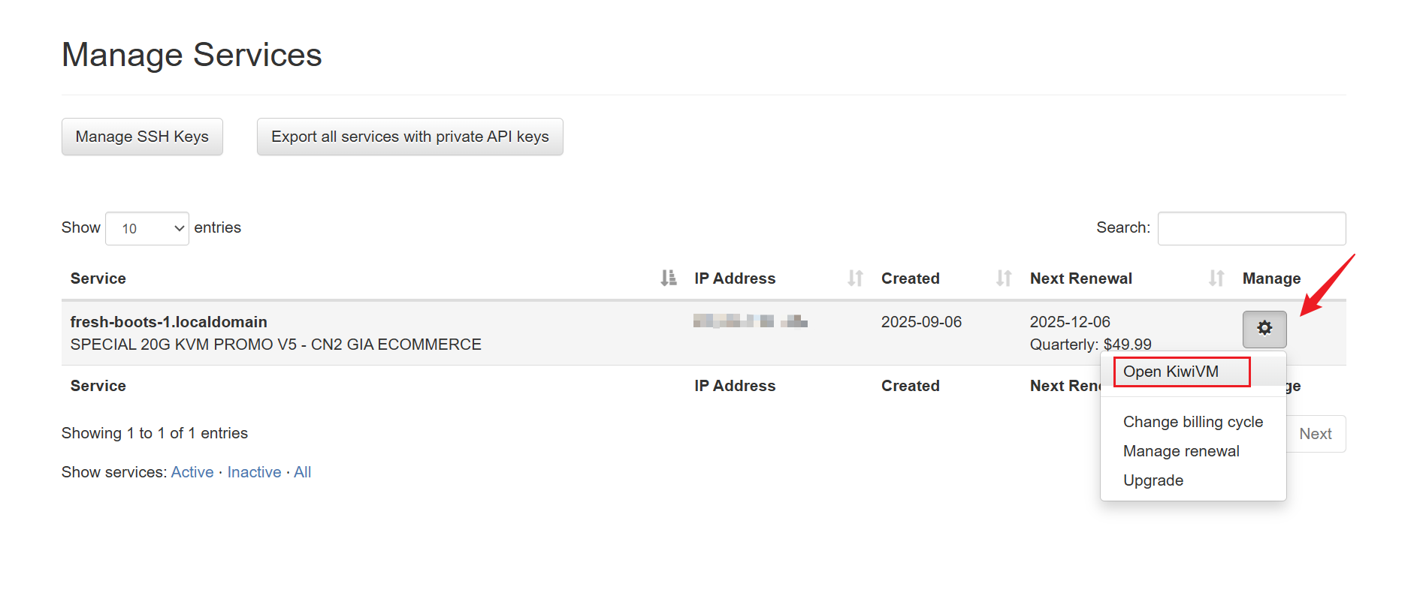
Task: Click Next Renewal column sort arrows
Action: pyautogui.click(x=1216, y=278)
